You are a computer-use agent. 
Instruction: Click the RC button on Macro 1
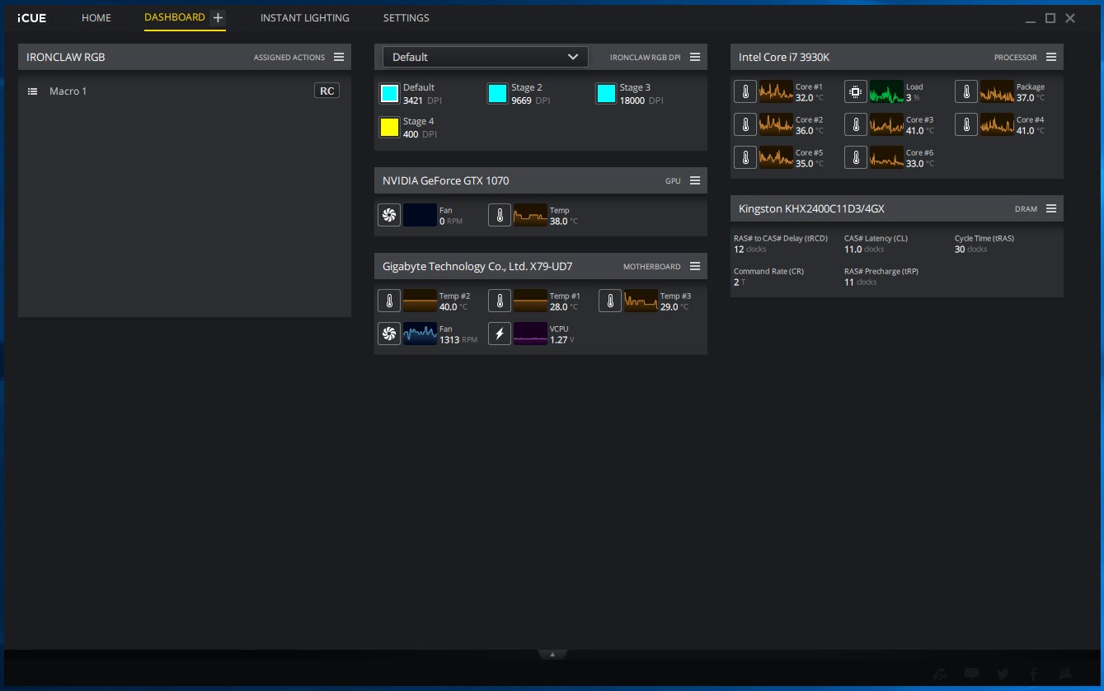point(327,91)
